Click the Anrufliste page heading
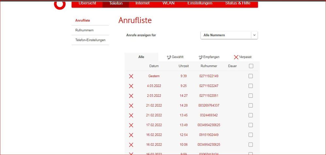Screen dimensions: 326x155 coord(135,20)
